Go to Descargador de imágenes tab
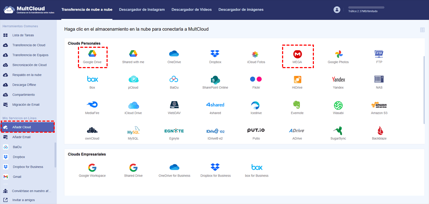Screen dimensions: 429x204 241,10
